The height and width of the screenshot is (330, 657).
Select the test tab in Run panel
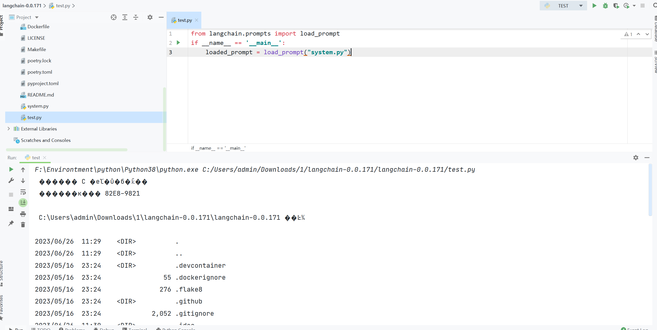[36, 158]
